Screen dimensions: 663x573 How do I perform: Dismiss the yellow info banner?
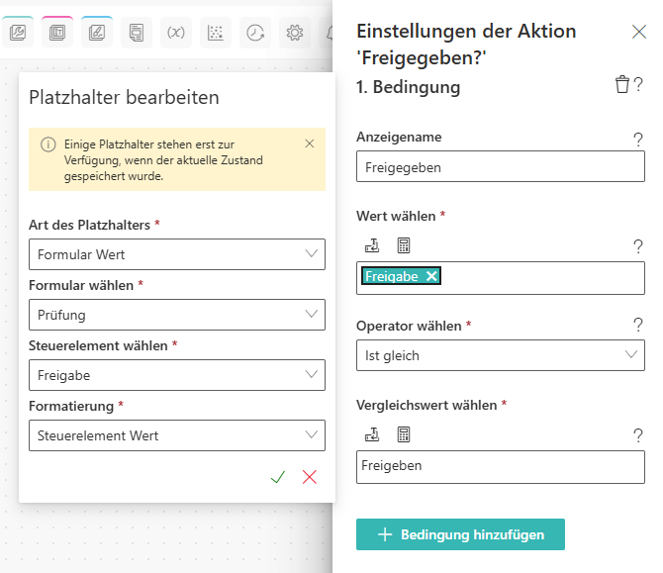(x=309, y=143)
